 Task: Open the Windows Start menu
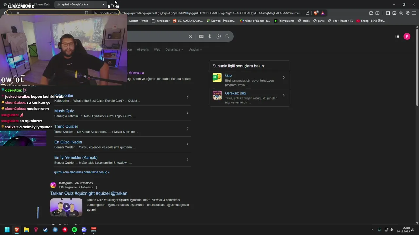(x=7, y=230)
